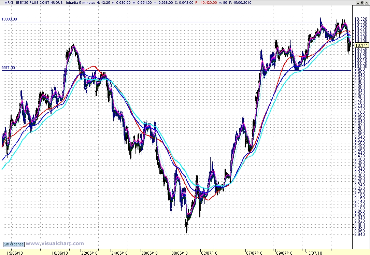Select the 10300.00 horizontal line label
Image resolution: width=370 pixels, height=255 pixels.
click(x=9, y=19)
